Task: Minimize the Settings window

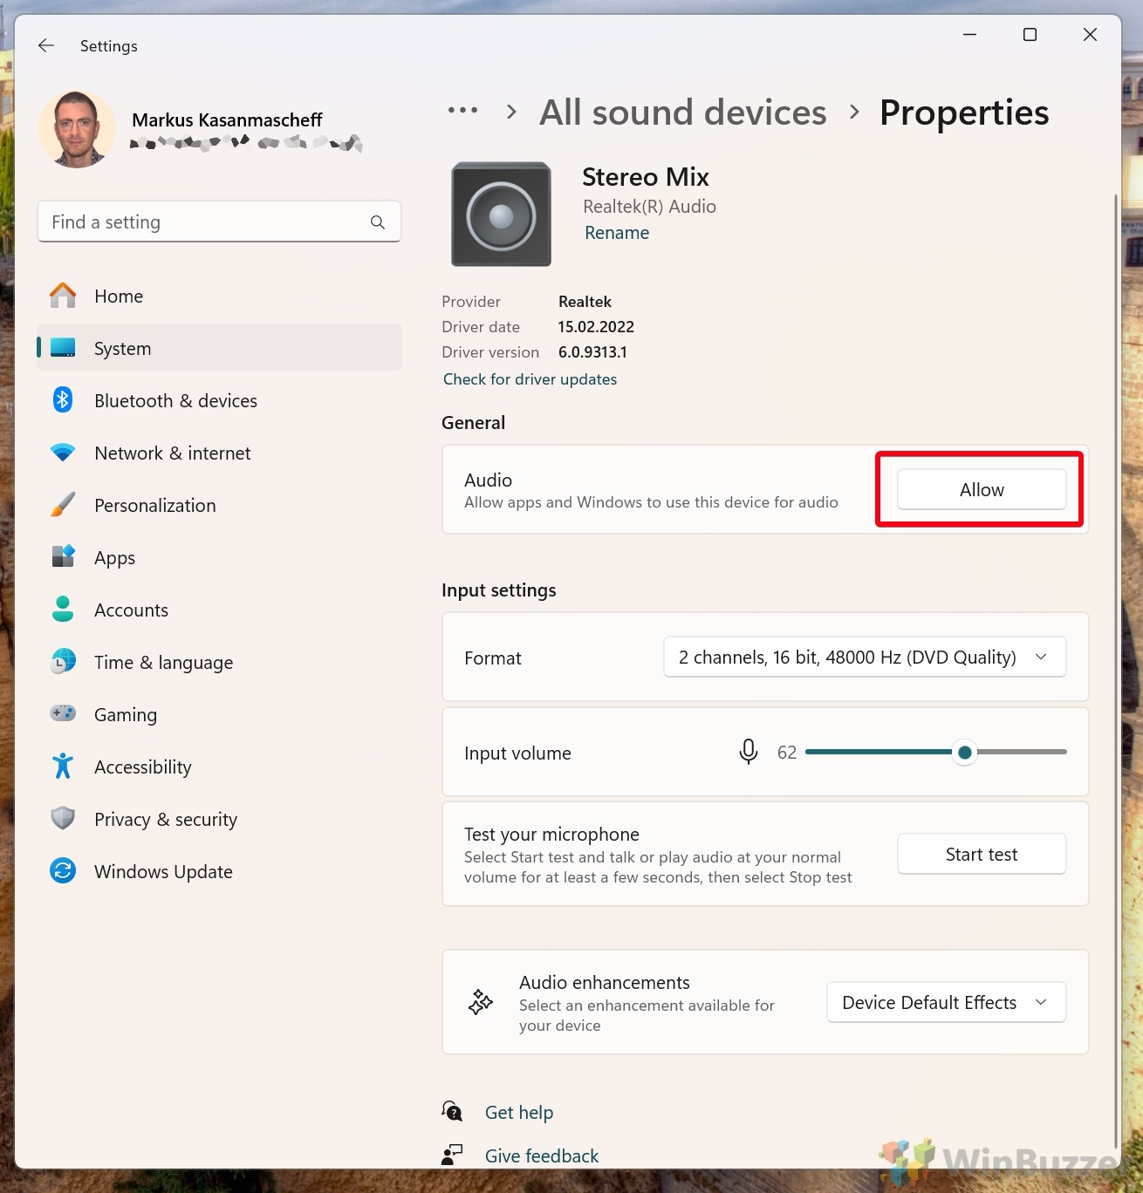Action: pyautogui.click(x=969, y=35)
